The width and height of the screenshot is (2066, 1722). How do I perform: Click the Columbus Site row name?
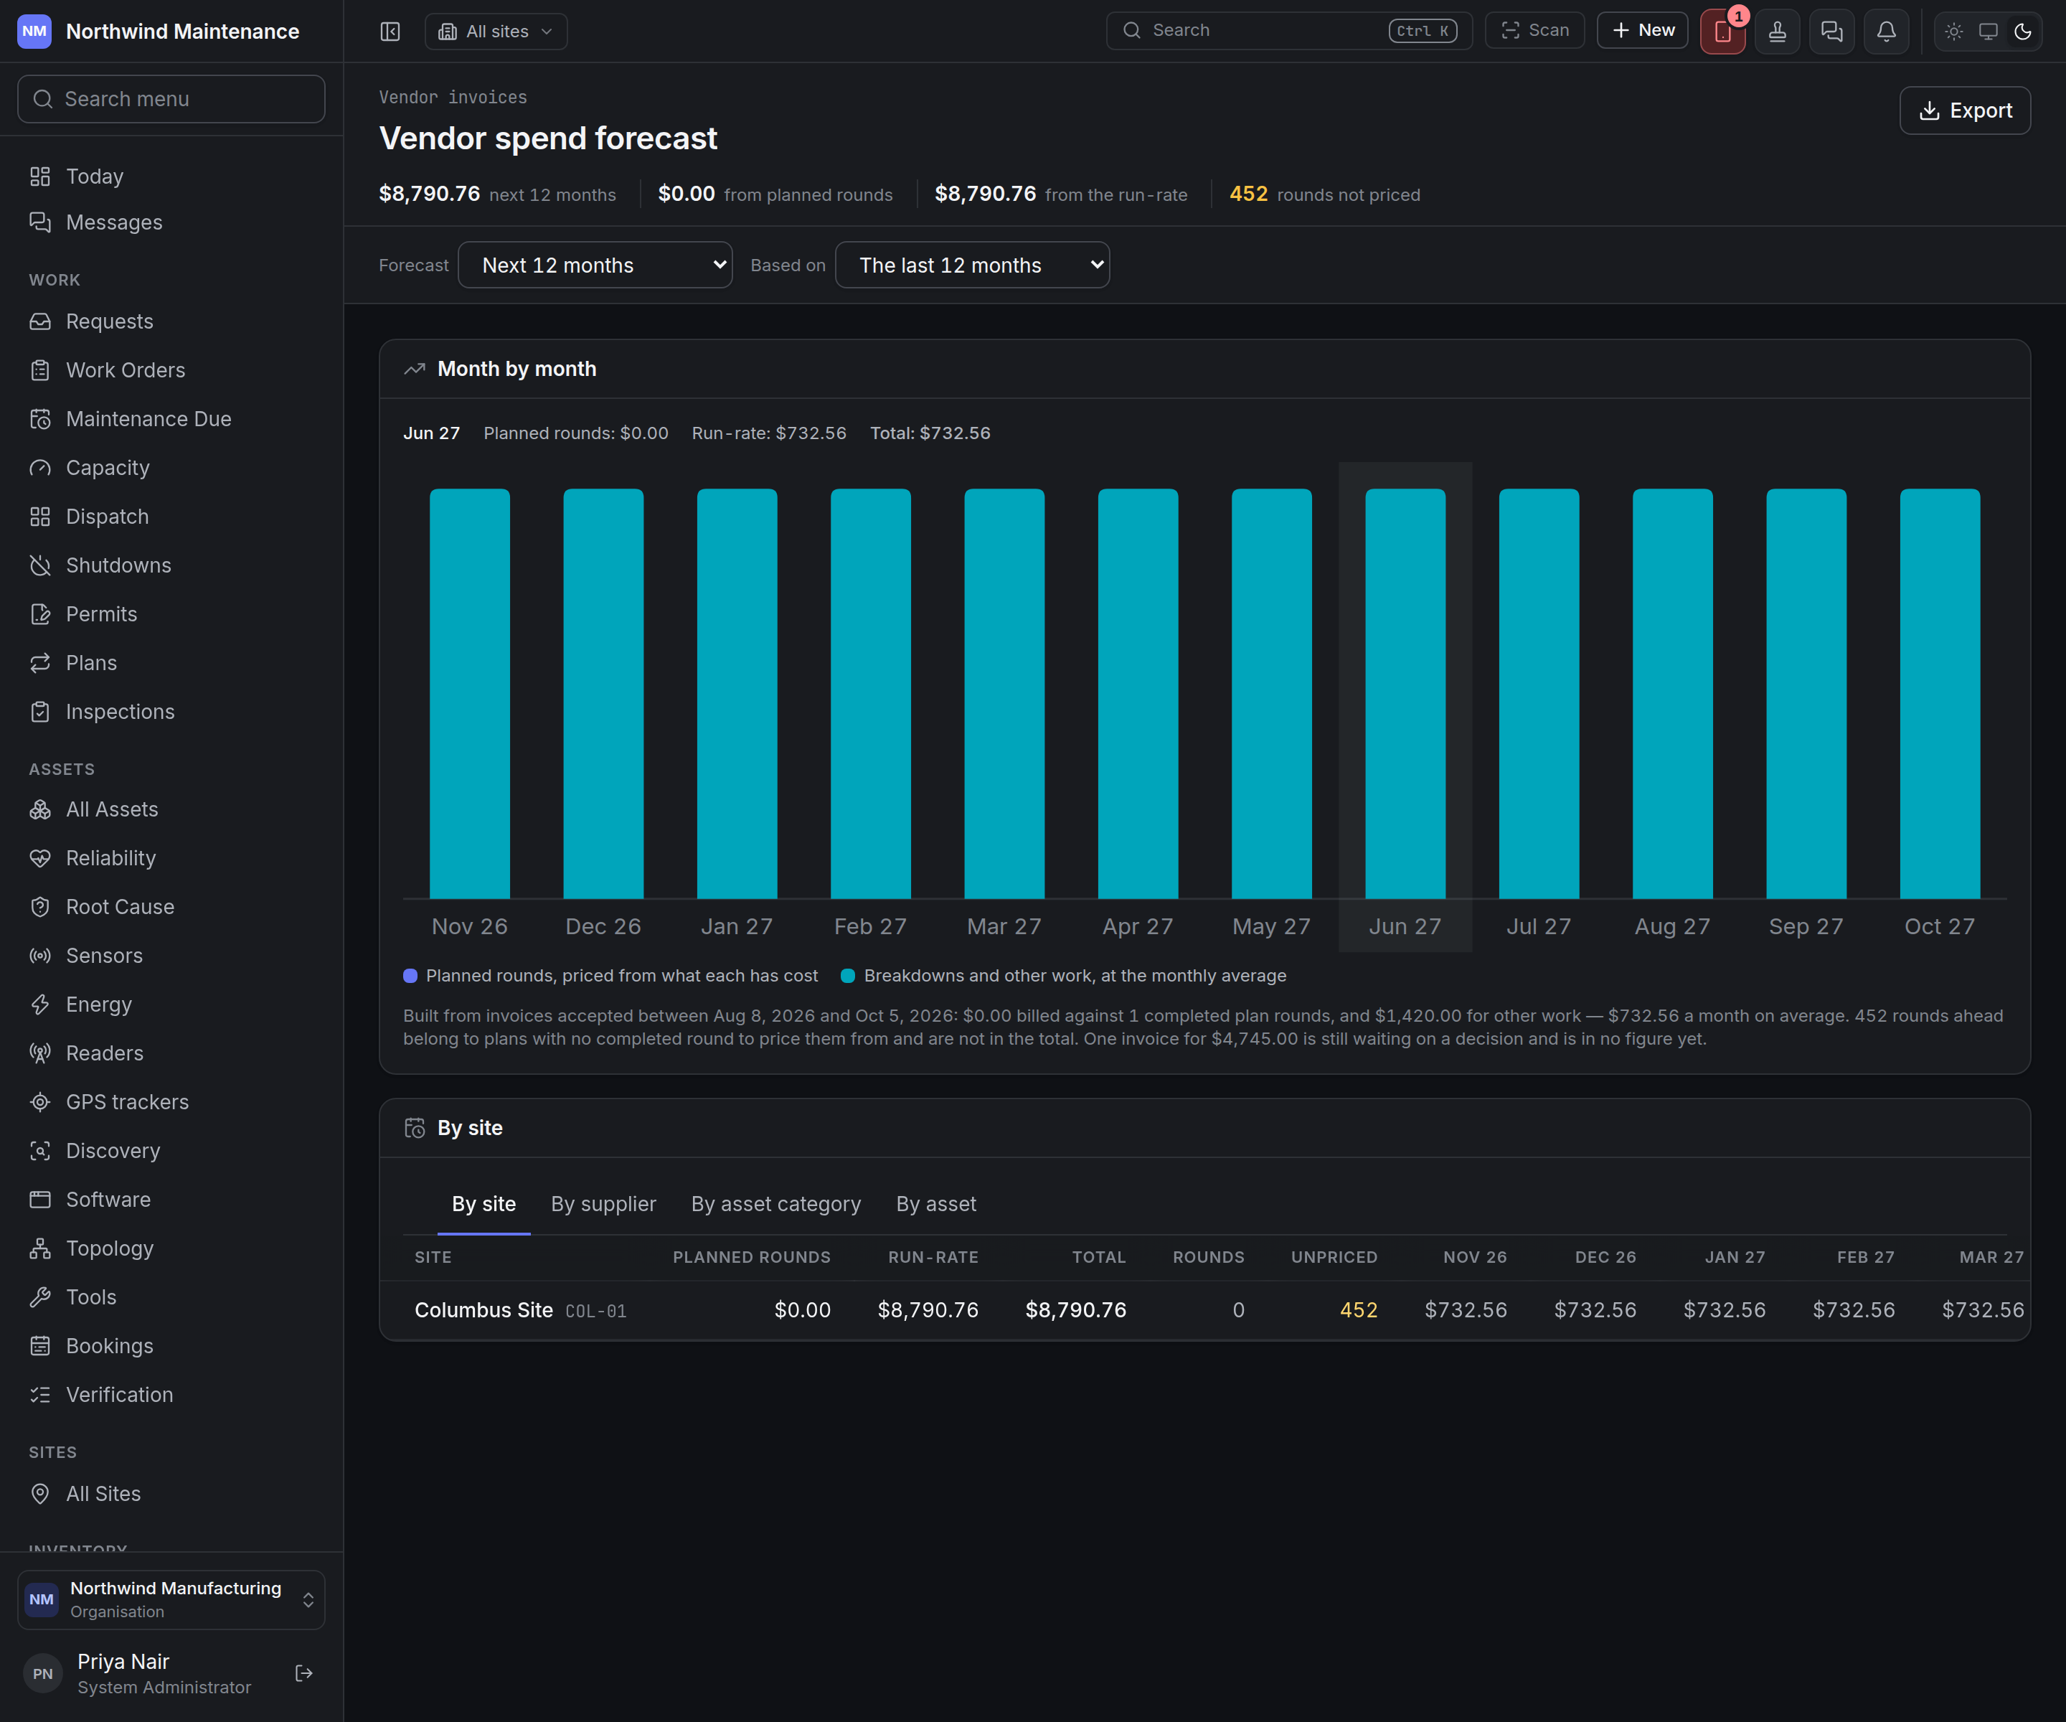484,1309
